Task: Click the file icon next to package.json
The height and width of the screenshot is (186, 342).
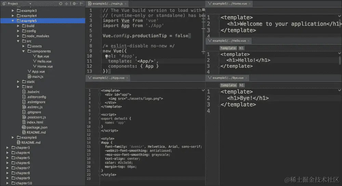Action: (x=24, y=127)
